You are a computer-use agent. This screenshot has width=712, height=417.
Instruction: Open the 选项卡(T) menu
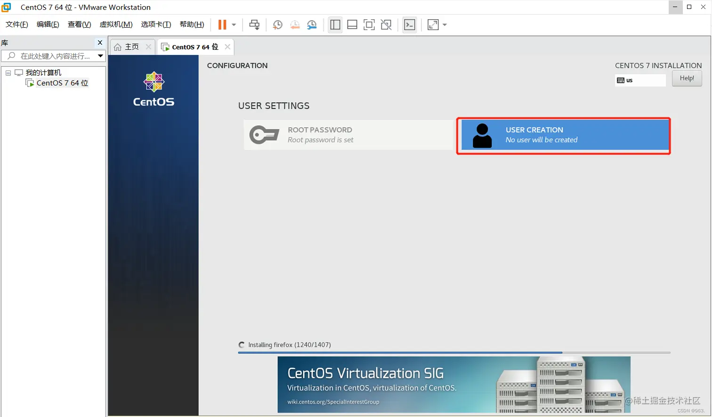point(156,24)
